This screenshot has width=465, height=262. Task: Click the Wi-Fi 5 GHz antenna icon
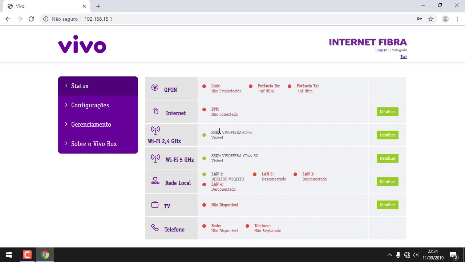155,158
